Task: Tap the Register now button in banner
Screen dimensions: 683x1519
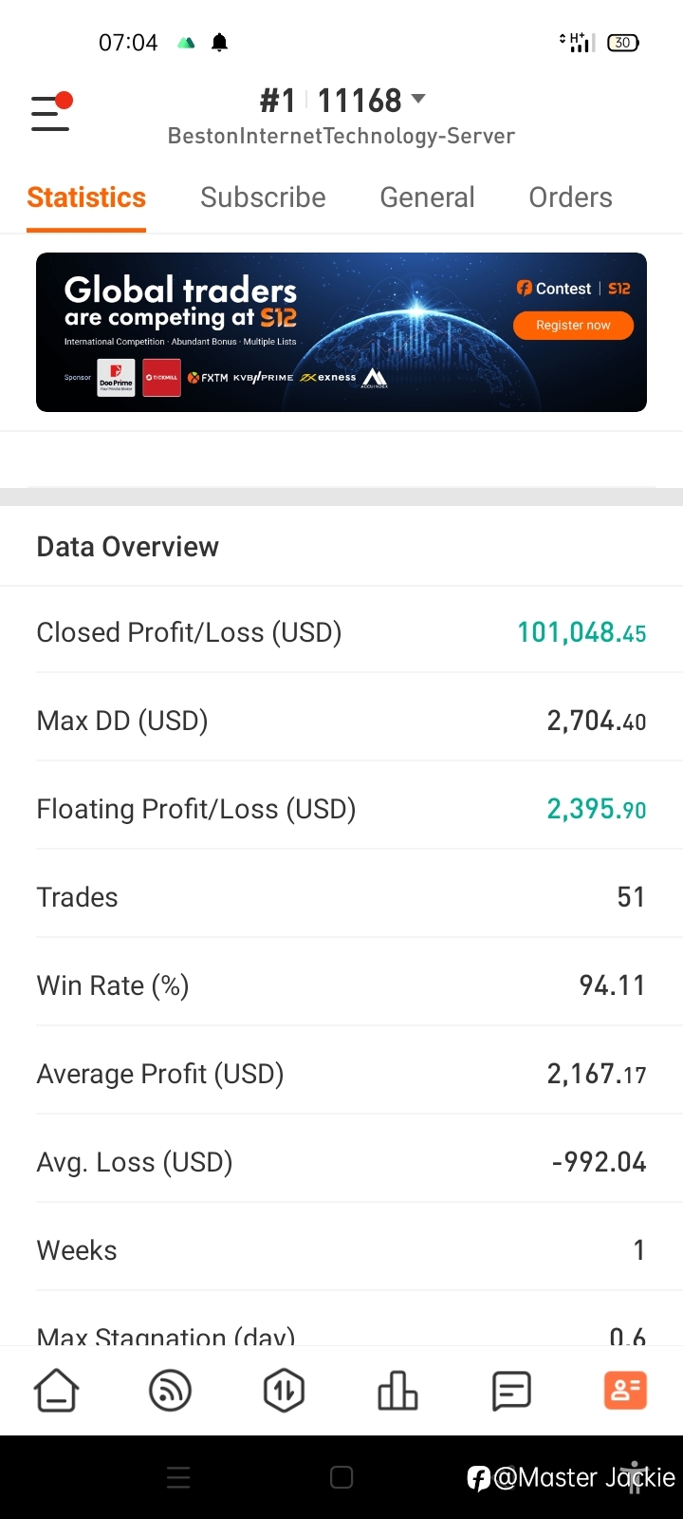Action: click(x=573, y=325)
